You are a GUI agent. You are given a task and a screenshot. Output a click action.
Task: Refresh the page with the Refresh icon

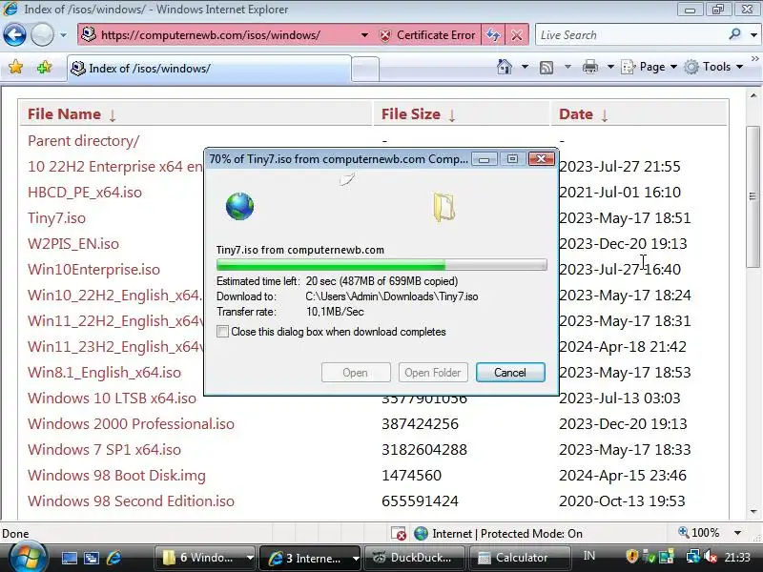(x=493, y=35)
